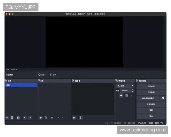Toggle 工作室模式 (Studio Mode)
Viewport: 171px width, 137px height.
click(x=151, y=104)
